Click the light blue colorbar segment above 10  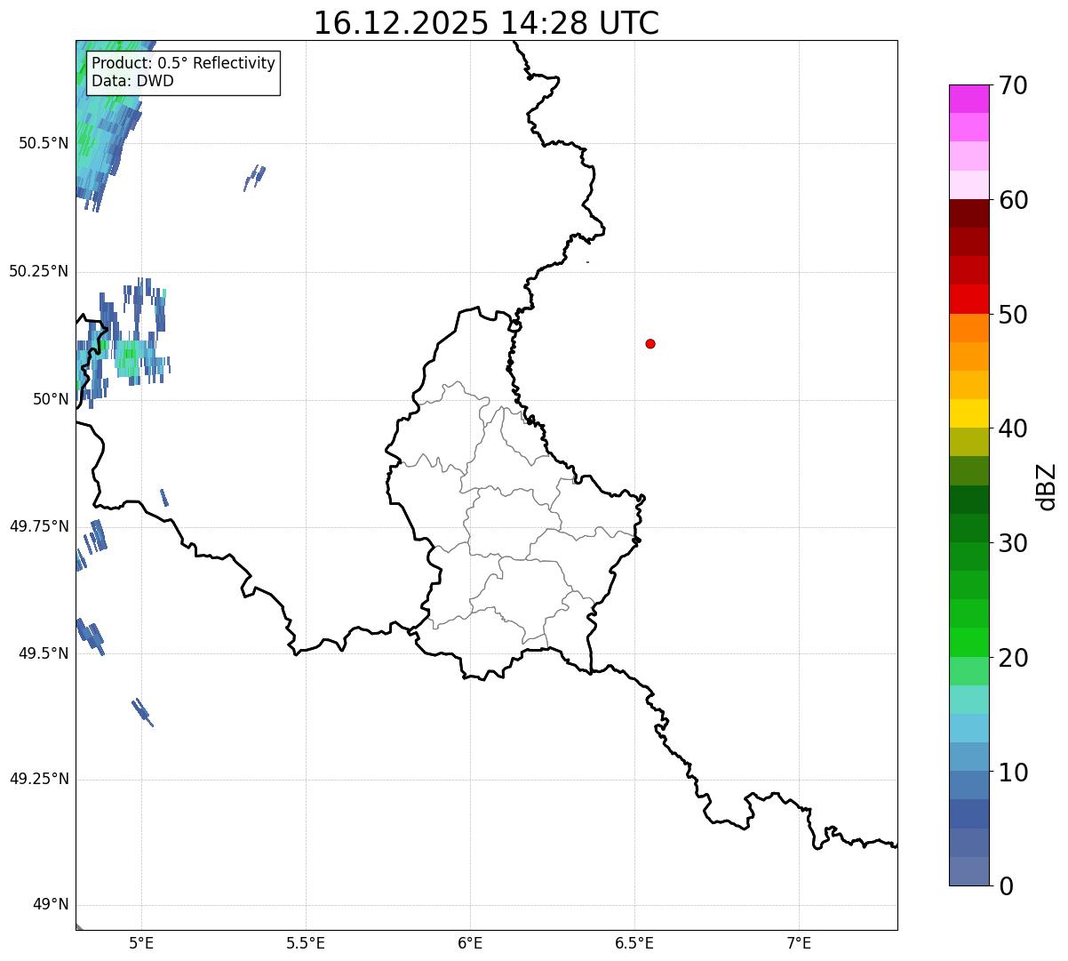[968, 728]
